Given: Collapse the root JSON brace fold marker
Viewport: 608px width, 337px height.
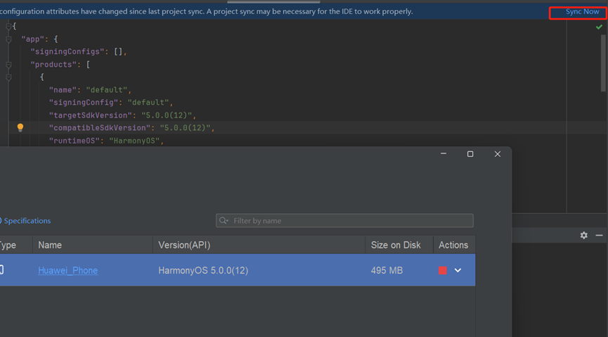Looking at the screenshot, I should [8, 27].
